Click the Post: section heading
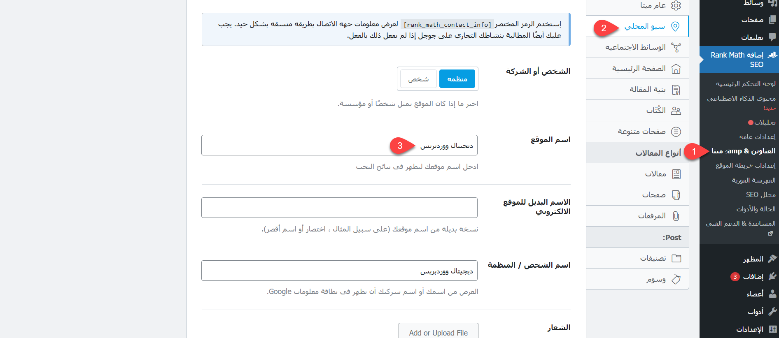Viewport: 779px width, 338px height. tap(672, 237)
